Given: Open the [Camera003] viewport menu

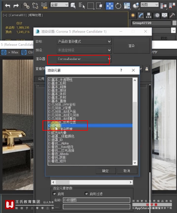Looking at the screenshot, I should (x=18, y=15).
